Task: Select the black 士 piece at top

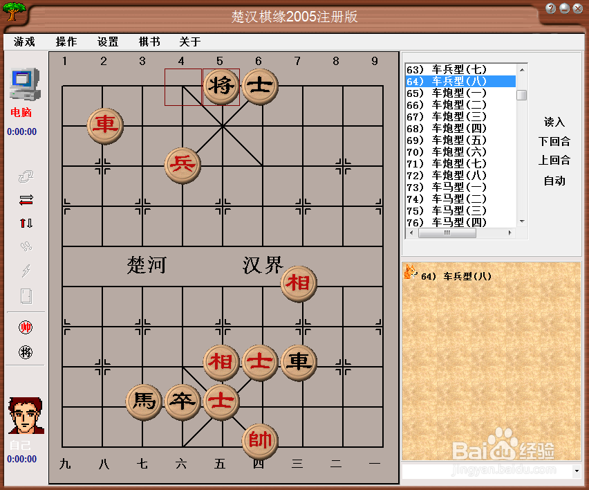Action: pyautogui.click(x=261, y=87)
